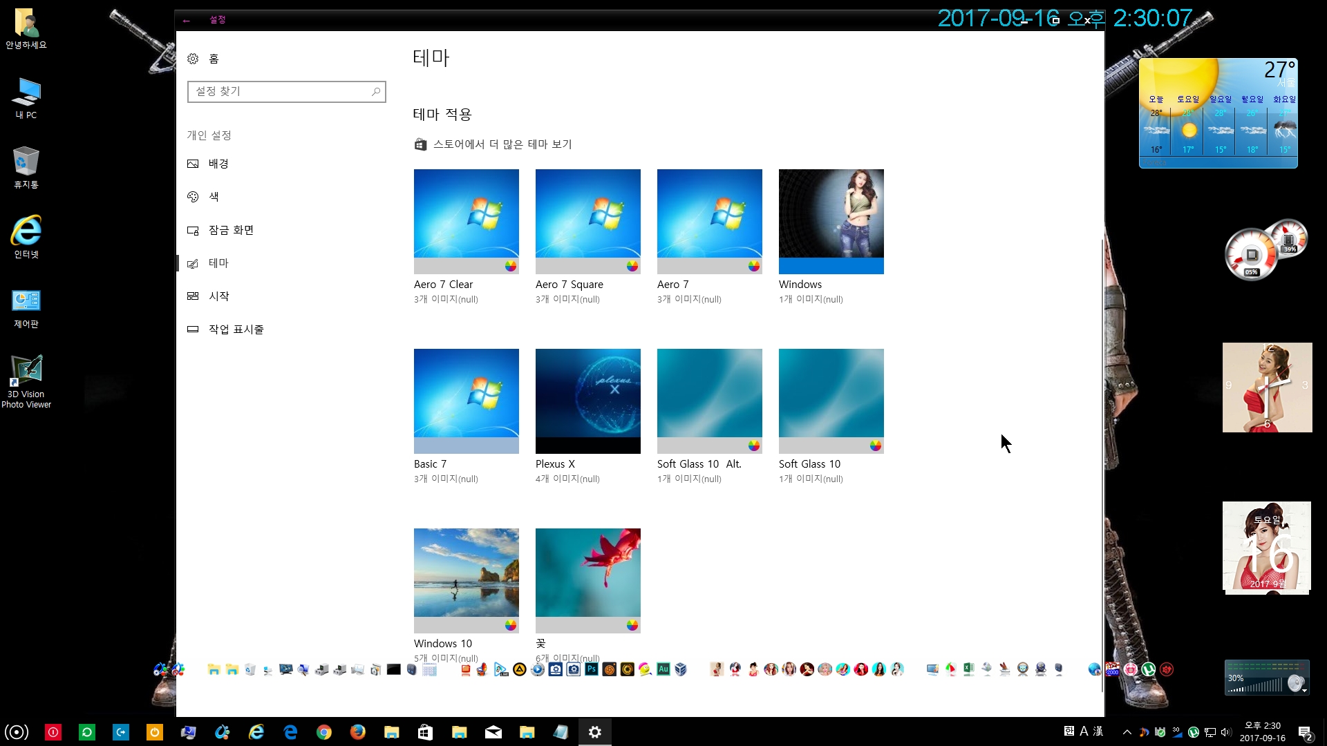1327x746 pixels.
Task: Open Firefox from the taskbar
Action: pos(358,732)
